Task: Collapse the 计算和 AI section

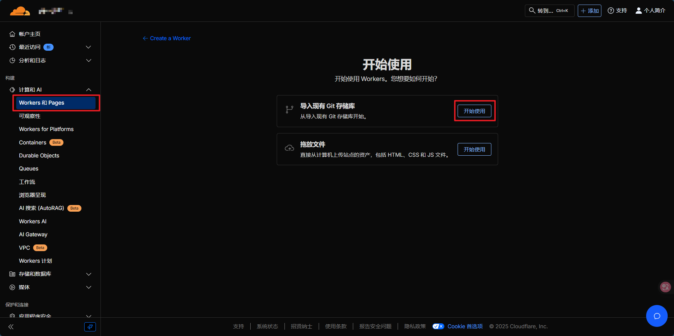Action: [x=88, y=90]
